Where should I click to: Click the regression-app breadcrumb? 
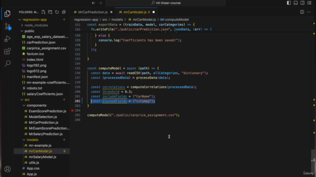pos(86,20)
